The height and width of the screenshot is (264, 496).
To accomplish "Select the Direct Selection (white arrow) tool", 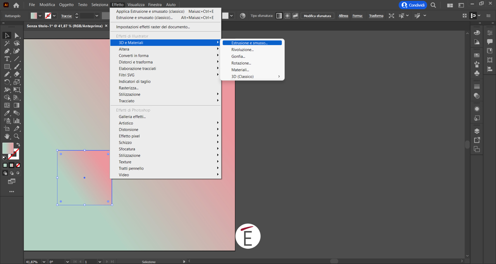I will [17, 36].
